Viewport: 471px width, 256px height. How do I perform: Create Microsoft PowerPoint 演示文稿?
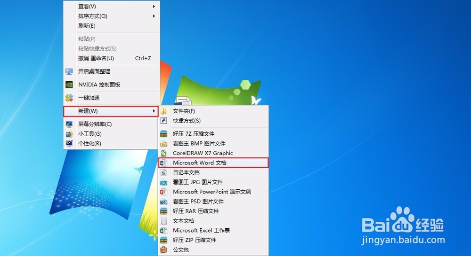[x=213, y=192]
